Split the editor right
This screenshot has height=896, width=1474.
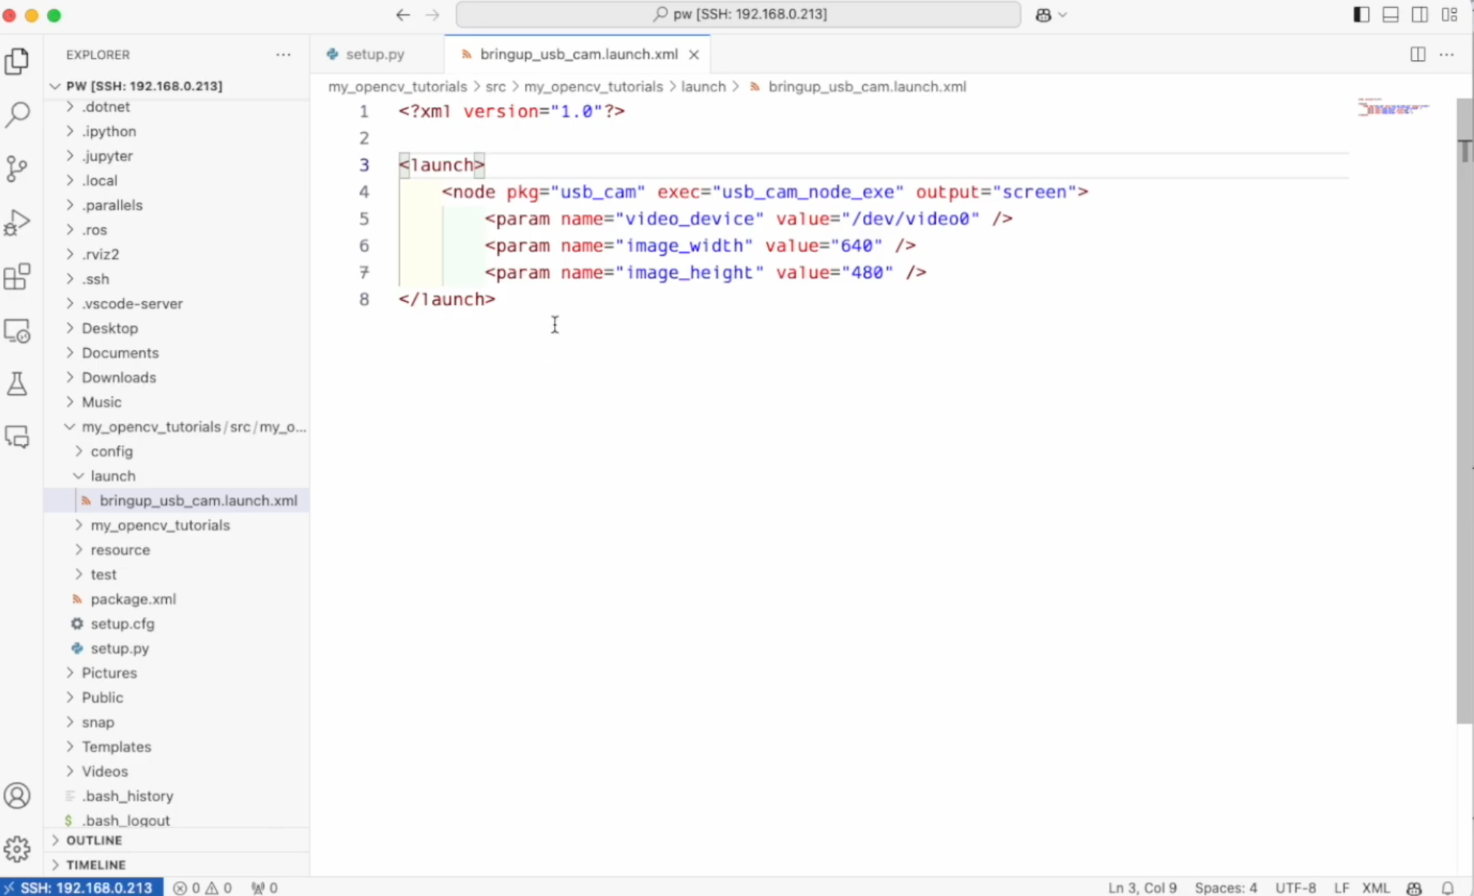pyautogui.click(x=1418, y=54)
